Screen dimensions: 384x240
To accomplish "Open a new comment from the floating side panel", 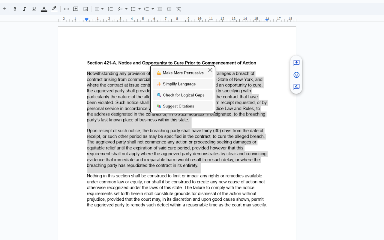I will point(296,63).
